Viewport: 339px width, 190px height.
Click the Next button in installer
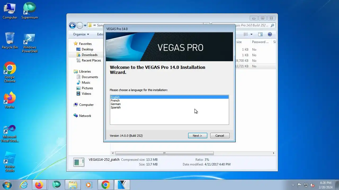[198, 136]
